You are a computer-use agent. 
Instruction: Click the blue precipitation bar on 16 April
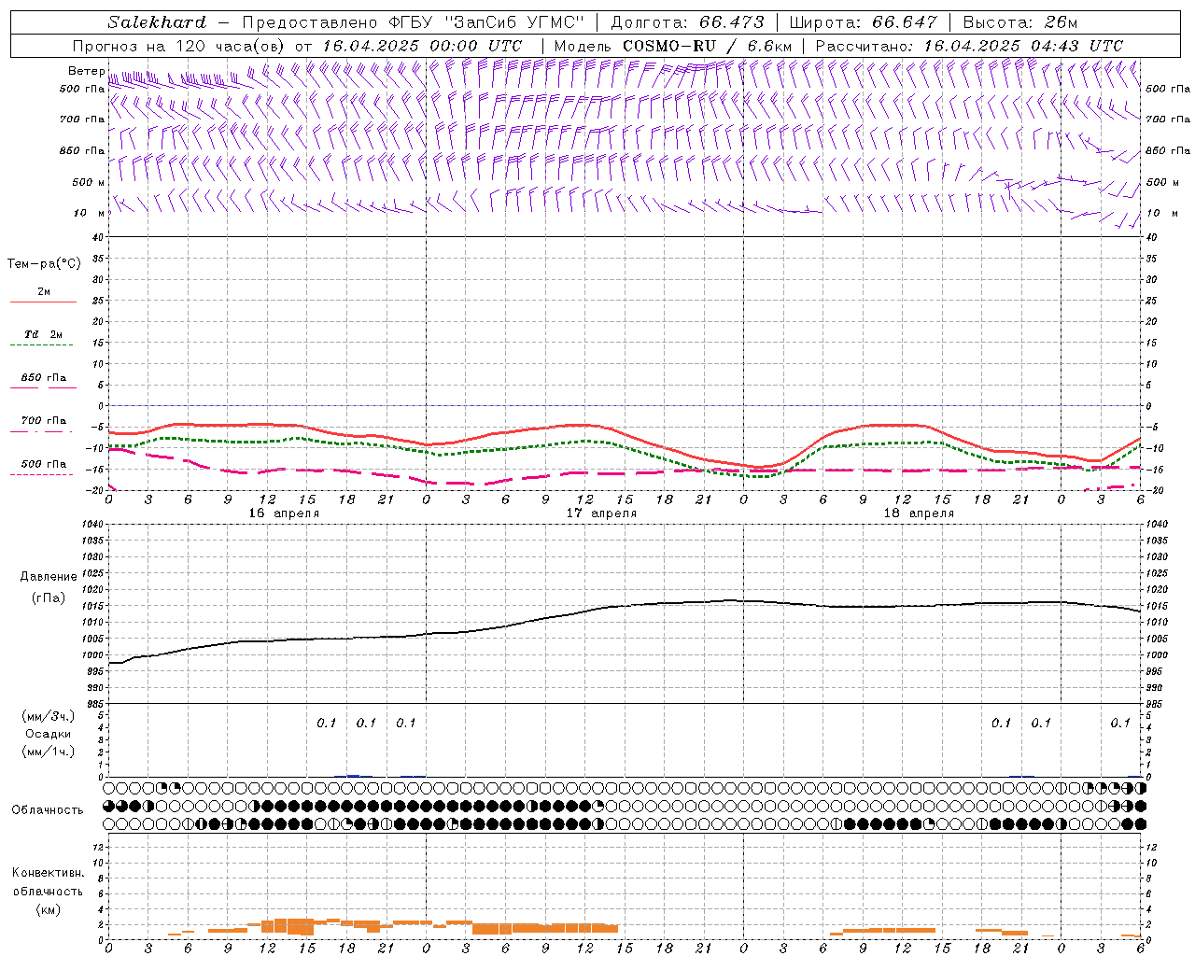pyautogui.click(x=352, y=775)
